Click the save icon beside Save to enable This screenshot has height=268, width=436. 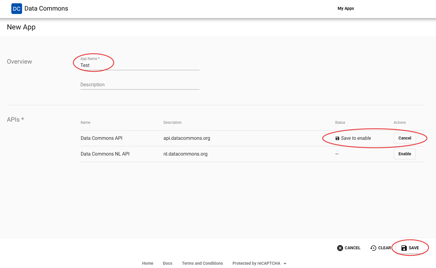[x=337, y=138]
